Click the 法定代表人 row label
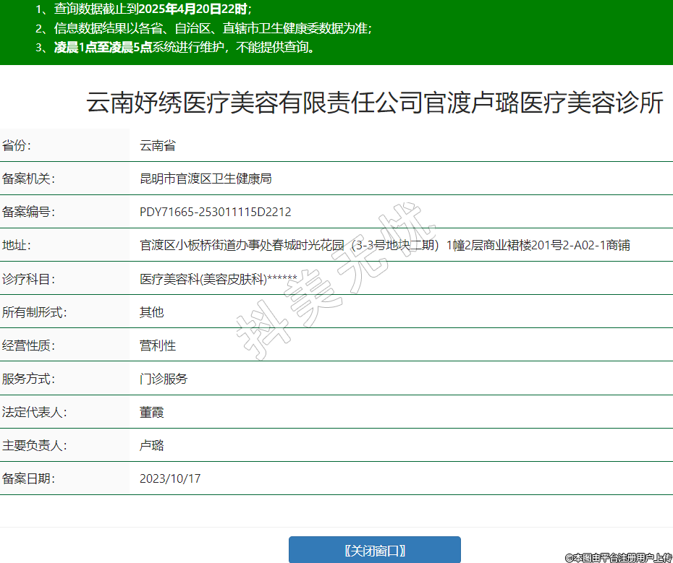 pos(35,412)
